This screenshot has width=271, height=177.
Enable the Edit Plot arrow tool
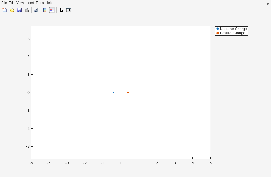[x=61, y=10]
